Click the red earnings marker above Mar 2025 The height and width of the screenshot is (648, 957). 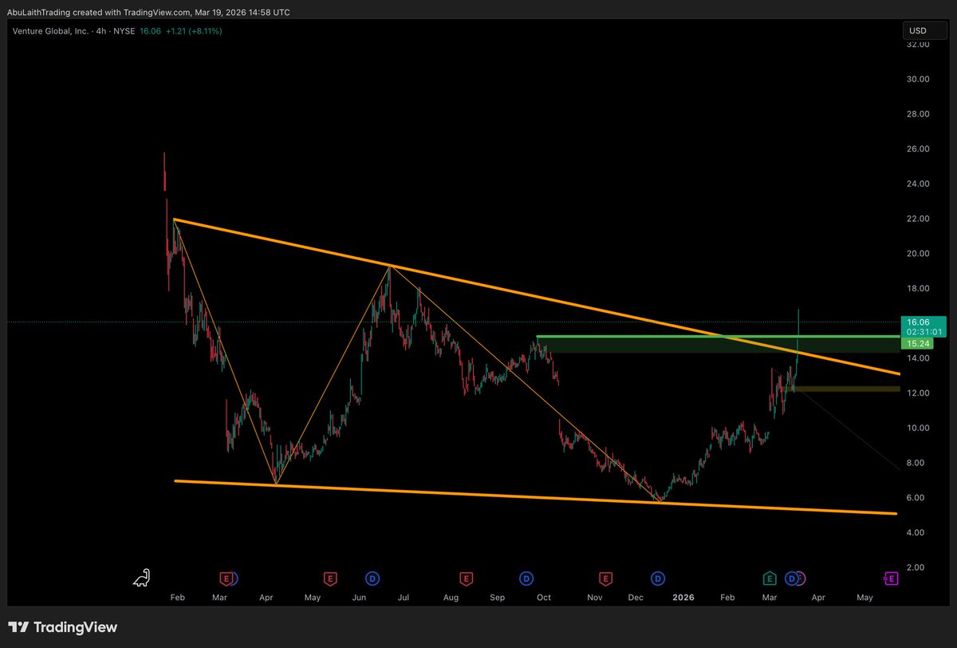coord(226,578)
